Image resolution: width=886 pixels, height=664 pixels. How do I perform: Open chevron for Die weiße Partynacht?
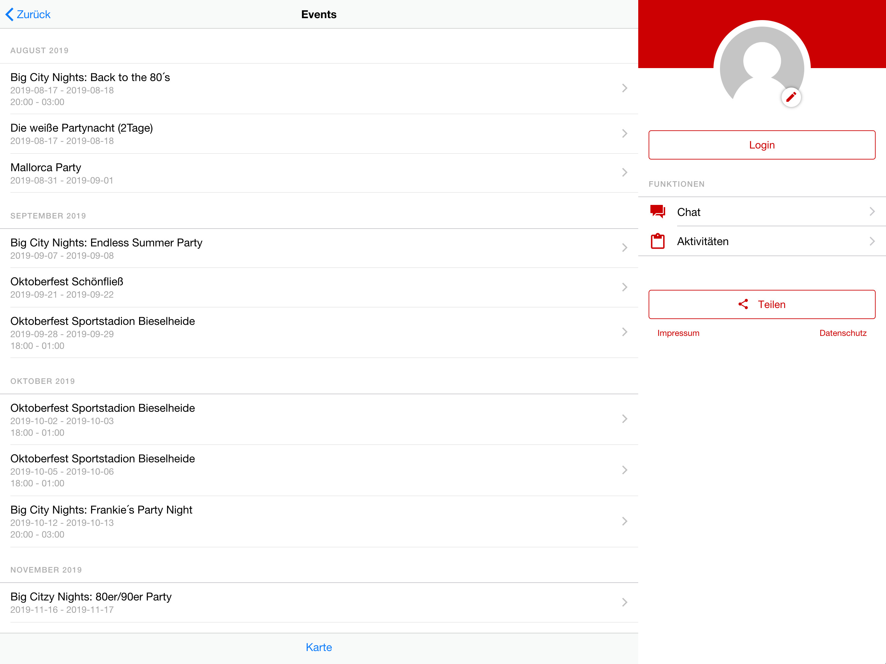624,134
